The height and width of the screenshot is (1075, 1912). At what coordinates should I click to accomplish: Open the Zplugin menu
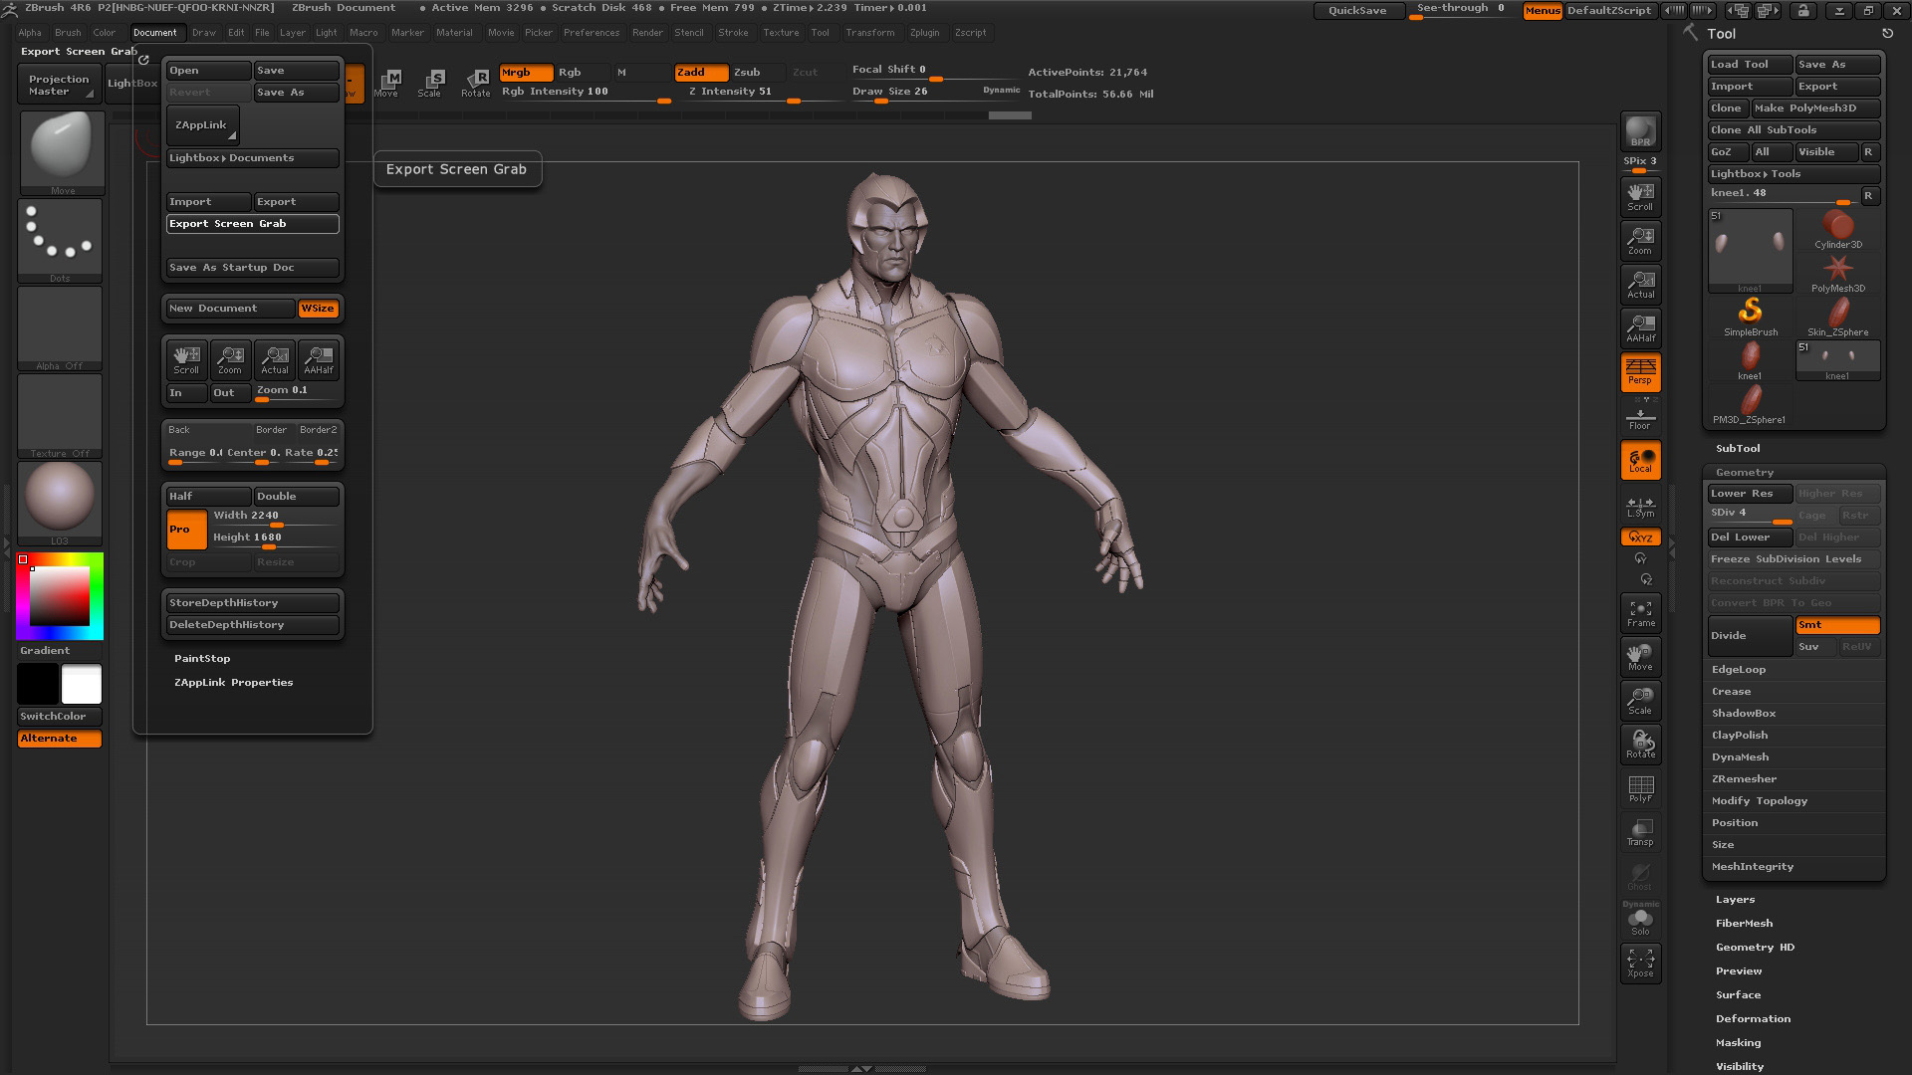click(924, 33)
